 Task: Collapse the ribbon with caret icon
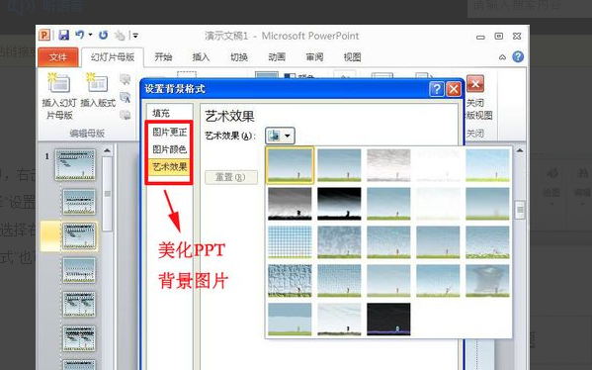(502, 57)
